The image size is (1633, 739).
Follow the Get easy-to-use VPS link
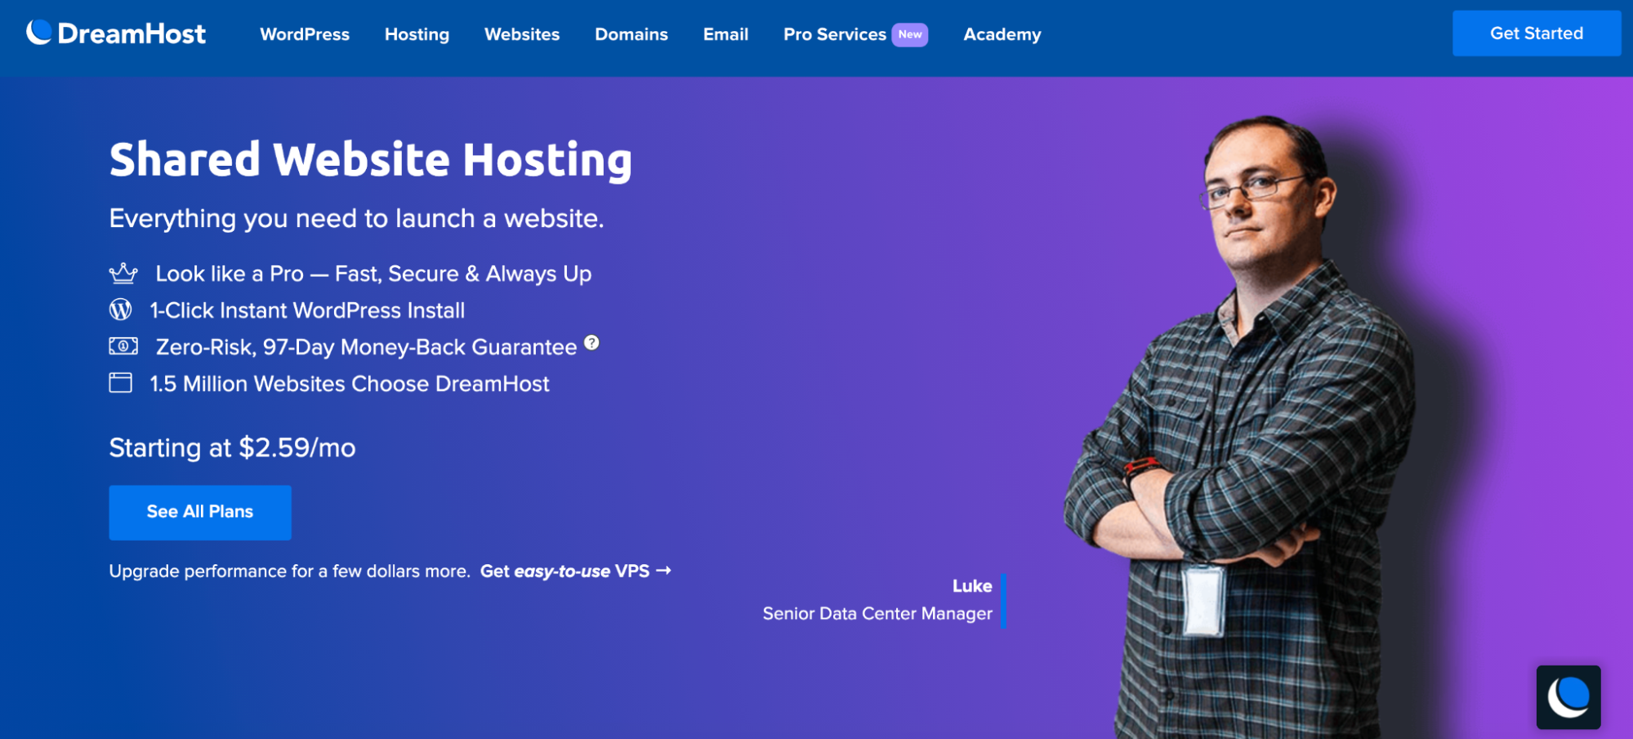point(575,571)
